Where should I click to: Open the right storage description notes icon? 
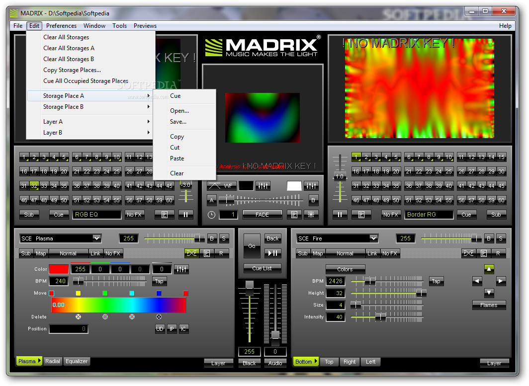tap(361, 215)
